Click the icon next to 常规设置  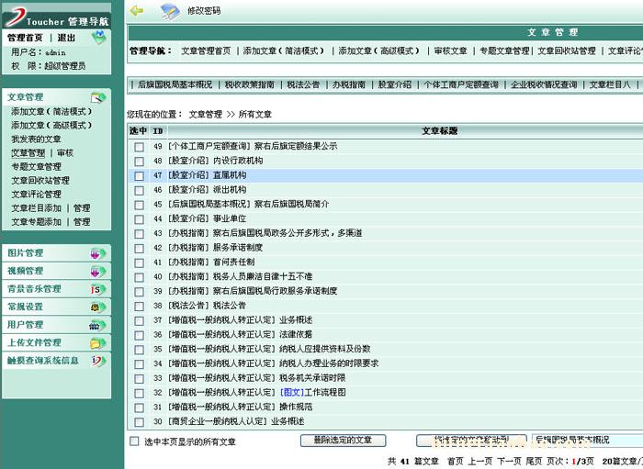(x=97, y=307)
